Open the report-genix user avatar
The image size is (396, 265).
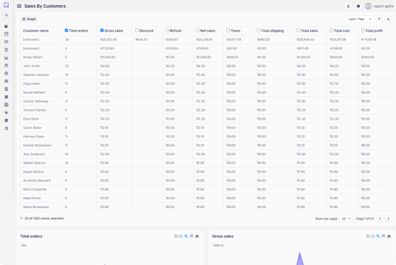(x=368, y=6)
